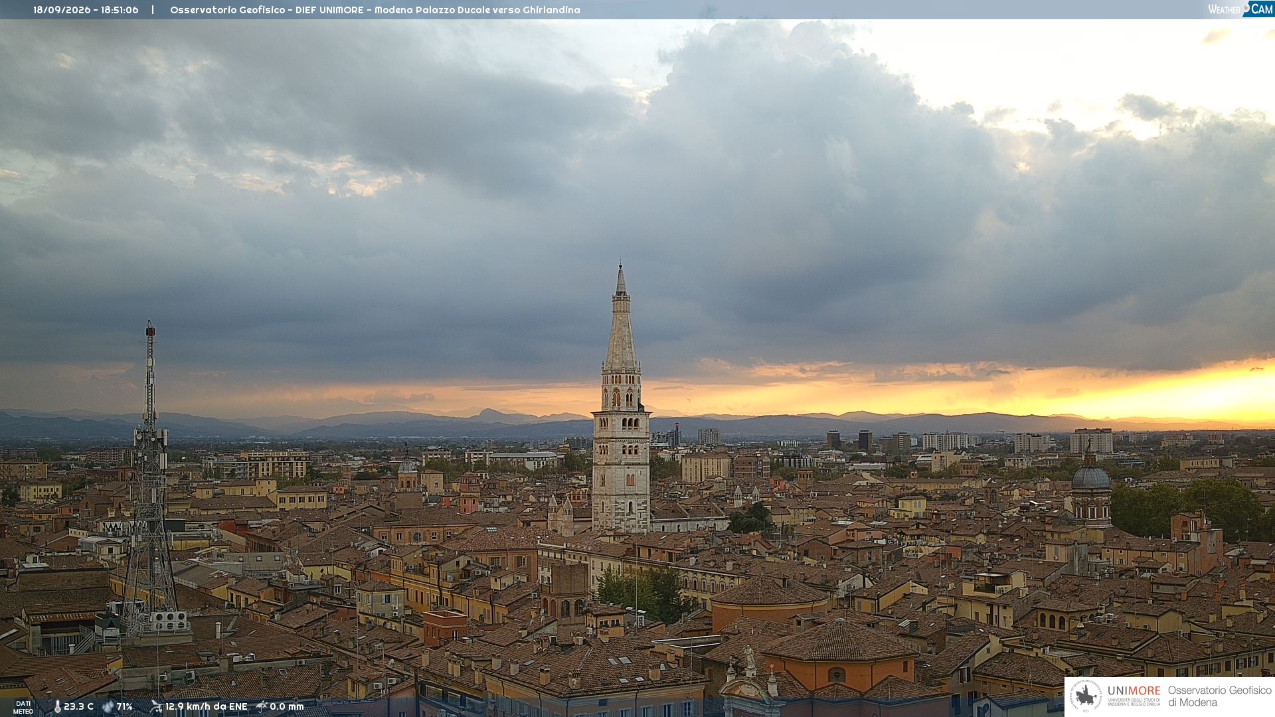The width and height of the screenshot is (1275, 717).
Task: Click the Osservatorio Geofisico DIEF UNIMORE title
Action: (x=375, y=10)
